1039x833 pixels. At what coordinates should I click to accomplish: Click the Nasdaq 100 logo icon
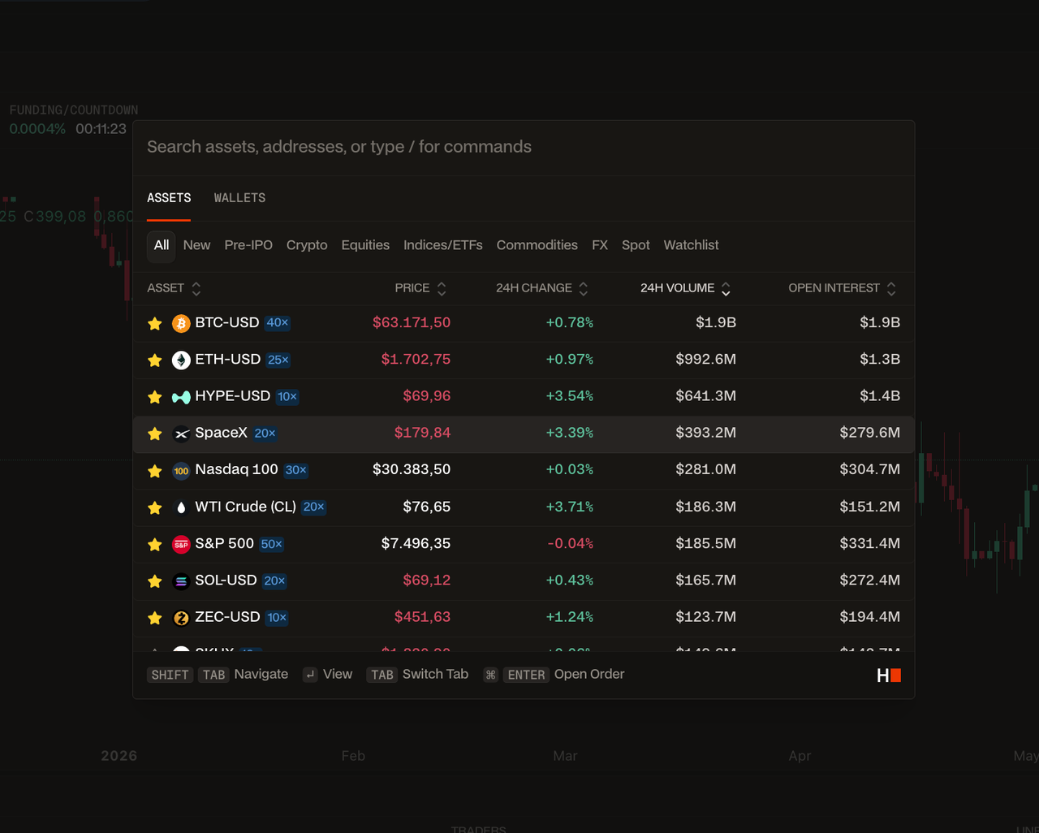(181, 471)
